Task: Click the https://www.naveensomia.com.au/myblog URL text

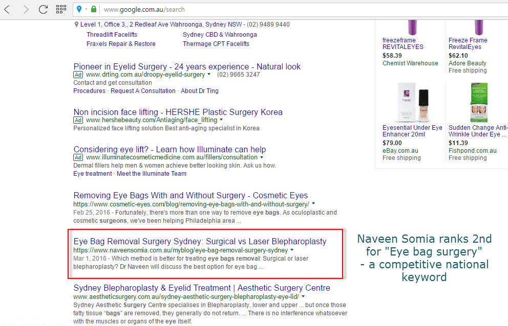Action: (180, 250)
